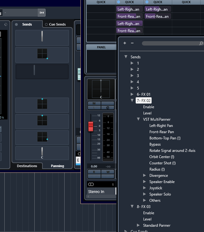204x232 pixels.
Task: Switch to the Cue Sends tab
Action: tap(57, 24)
